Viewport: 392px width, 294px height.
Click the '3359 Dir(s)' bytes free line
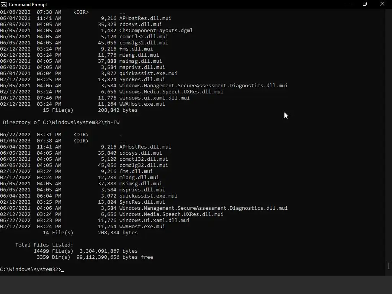pos(95,257)
